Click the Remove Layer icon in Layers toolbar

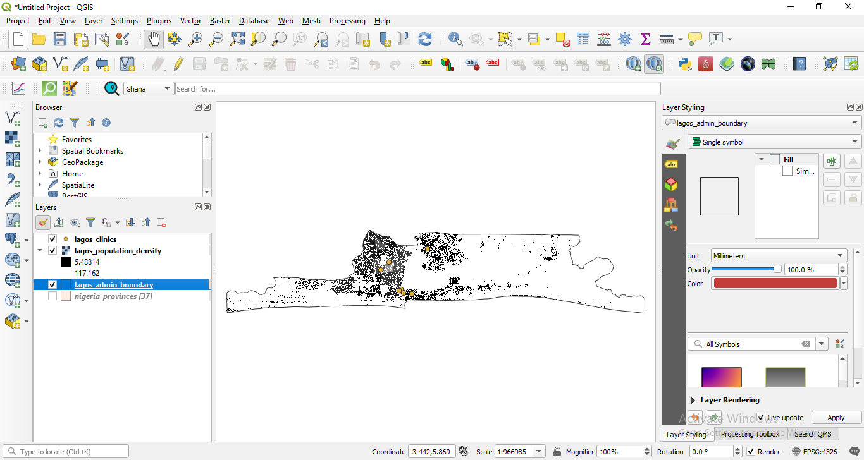coord(161,222)
